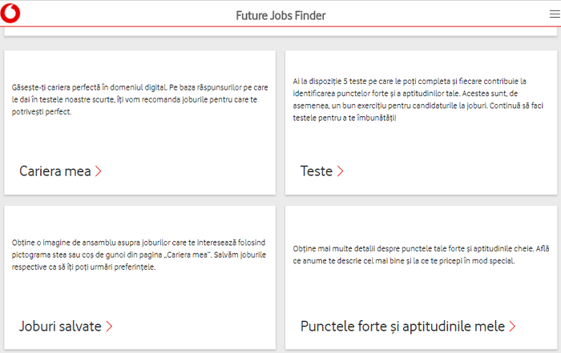Open the hamburger menu
Viewport: 561px width, 353px height.
tap(555, 14)
